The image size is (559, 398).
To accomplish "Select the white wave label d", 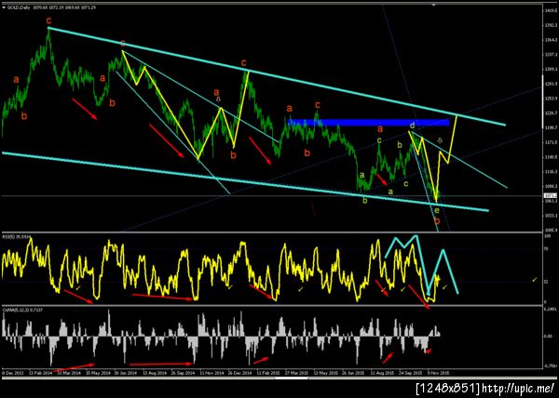I will pos(412,126).
